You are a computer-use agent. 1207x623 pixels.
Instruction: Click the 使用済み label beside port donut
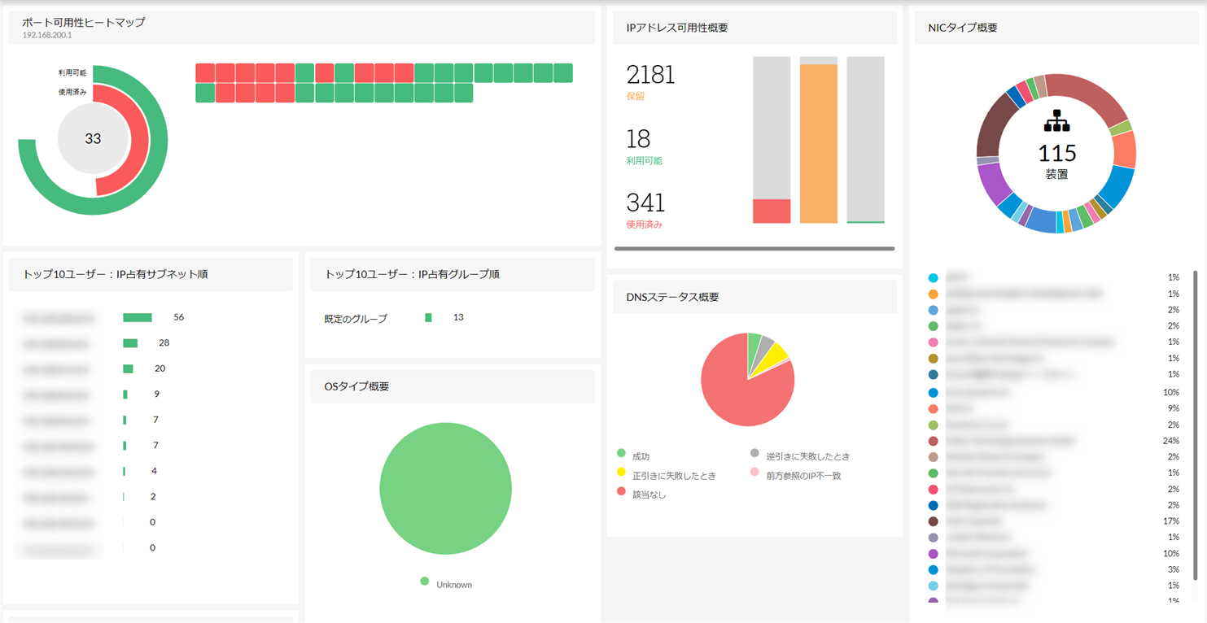(72, 92)
